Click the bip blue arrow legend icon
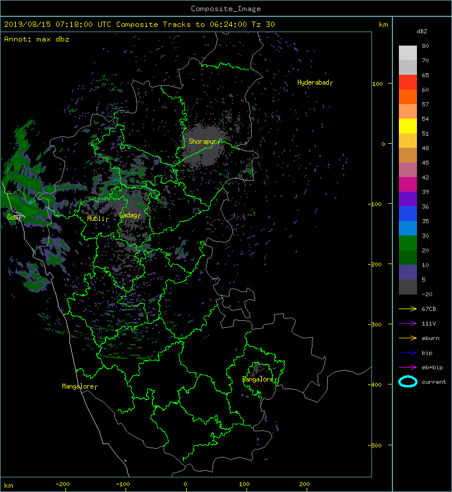Image resolution: width=452 pixels, height=492 pixels. (408, 353)
